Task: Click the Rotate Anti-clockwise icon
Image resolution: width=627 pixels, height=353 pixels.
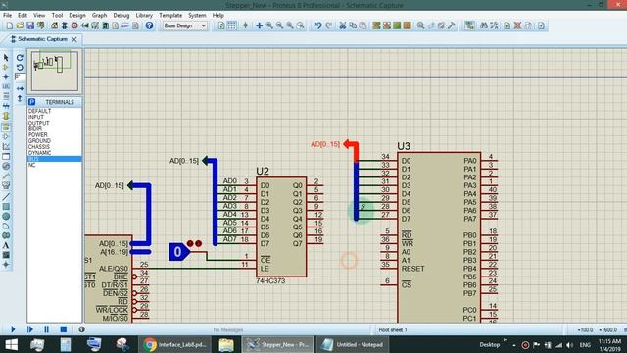Action: (x=20, y=68)
